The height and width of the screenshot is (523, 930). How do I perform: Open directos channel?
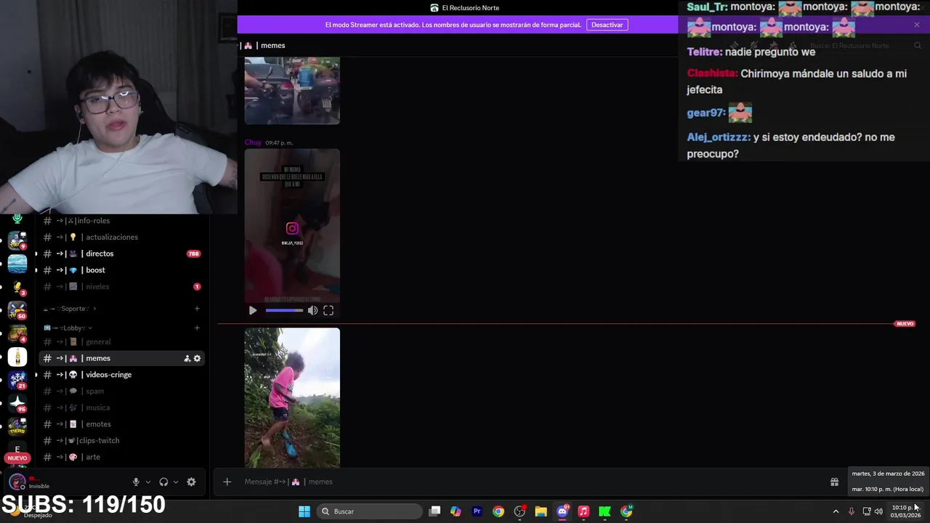coord(122,254)
